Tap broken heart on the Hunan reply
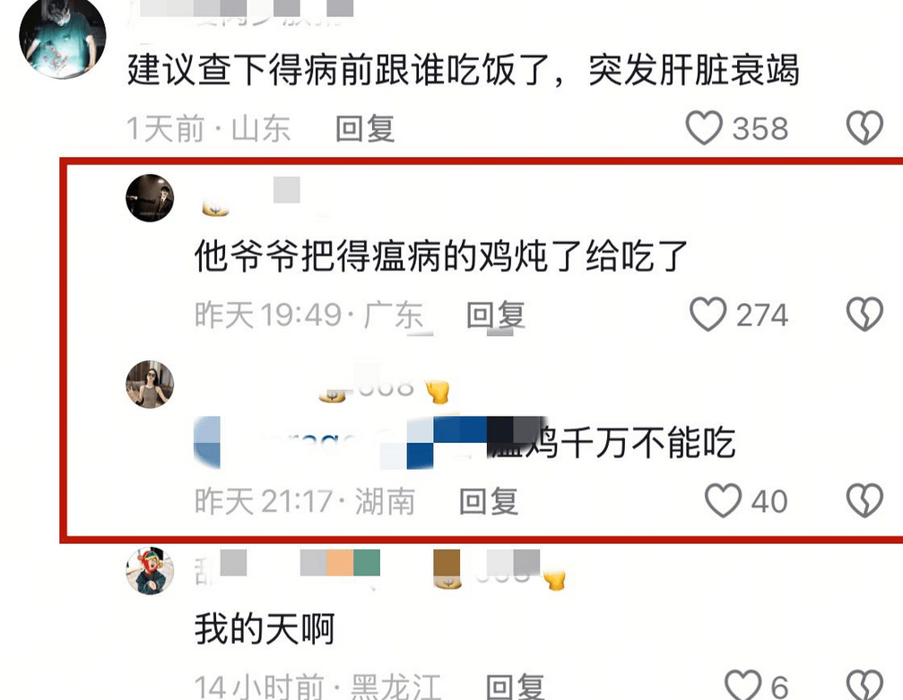This screenshot has height=700, width=903. click(x=864, y=501)
